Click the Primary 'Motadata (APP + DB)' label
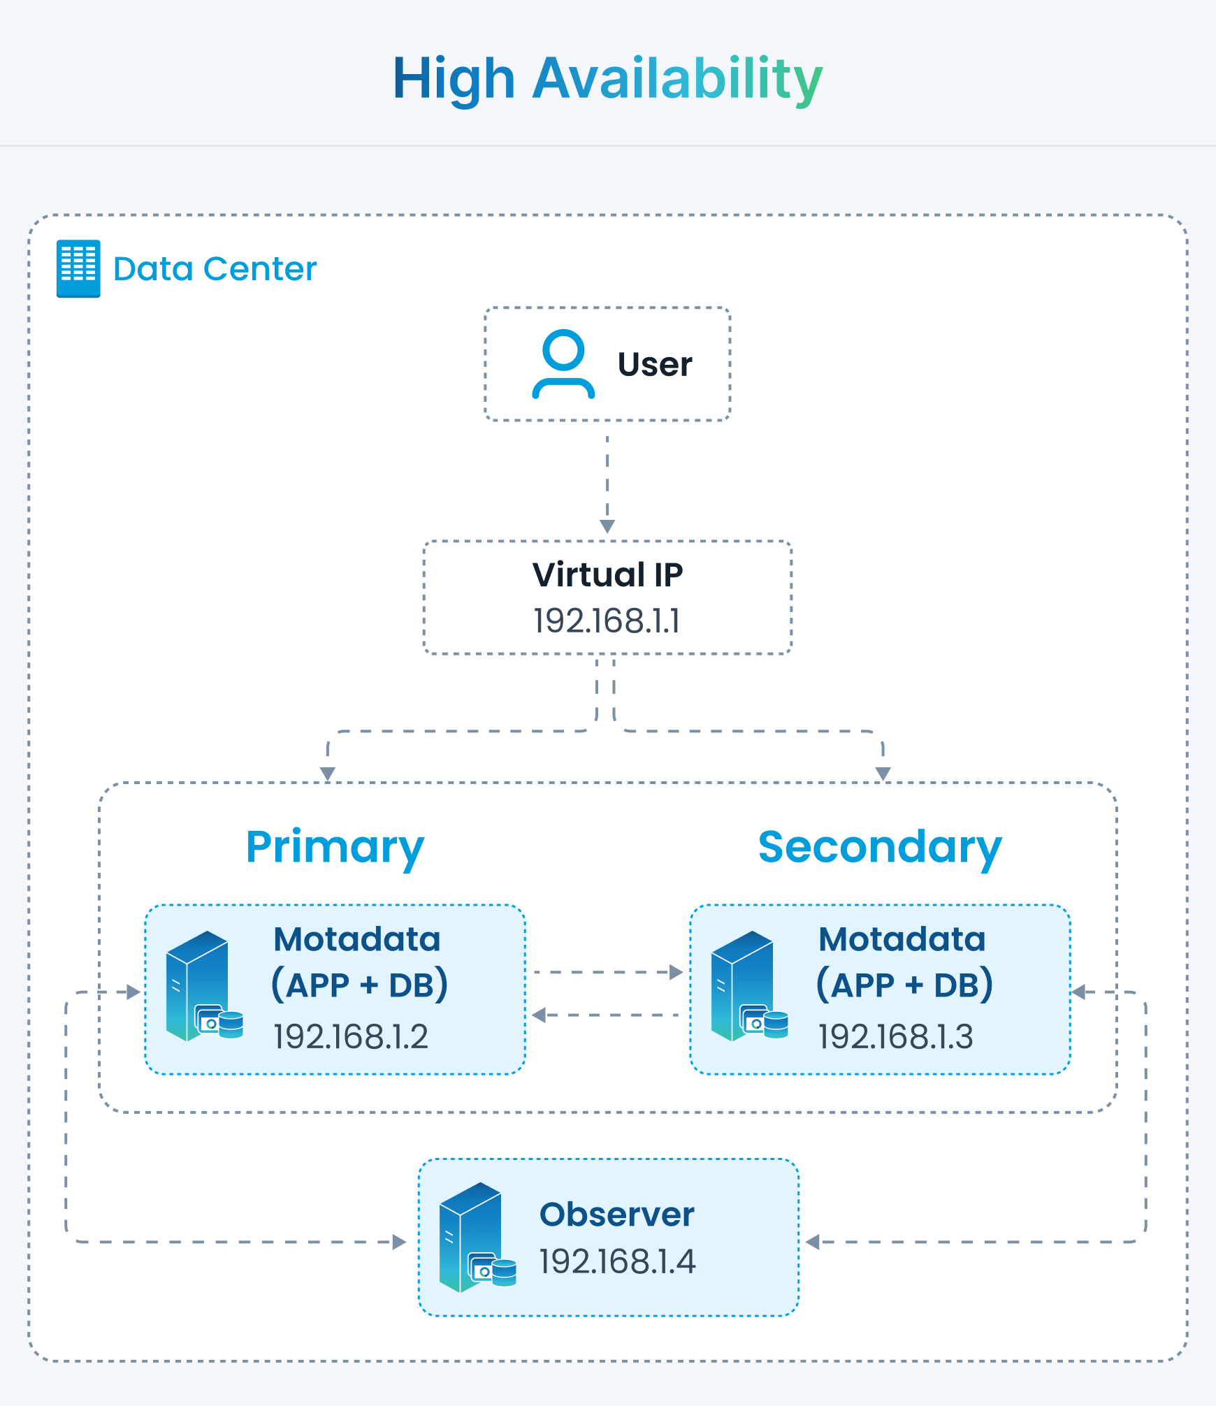 359,963
